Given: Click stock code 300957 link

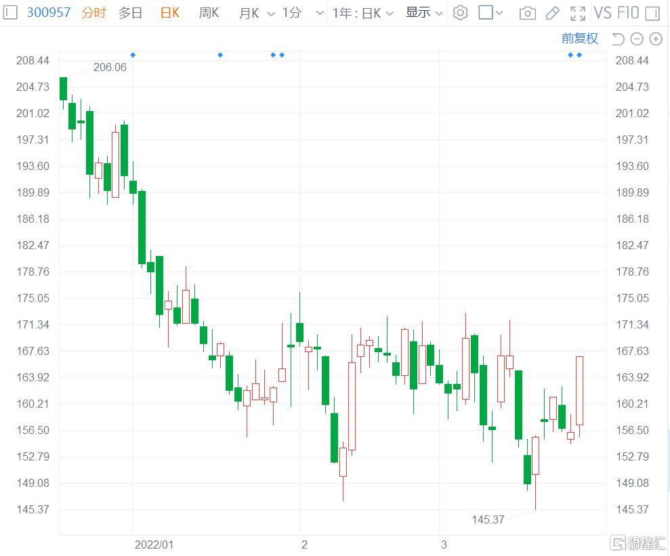Looking at the screenshot, I should [49, 12].
